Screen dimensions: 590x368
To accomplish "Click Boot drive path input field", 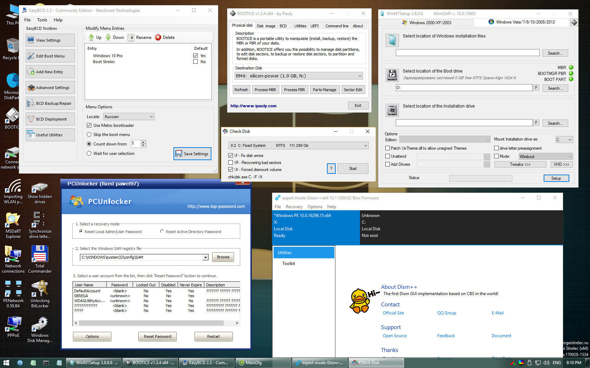I will pyautogui.click(x=464, y=88).
